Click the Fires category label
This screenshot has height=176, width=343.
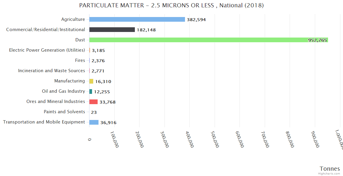pyautogui.click(x=80, y=60)
